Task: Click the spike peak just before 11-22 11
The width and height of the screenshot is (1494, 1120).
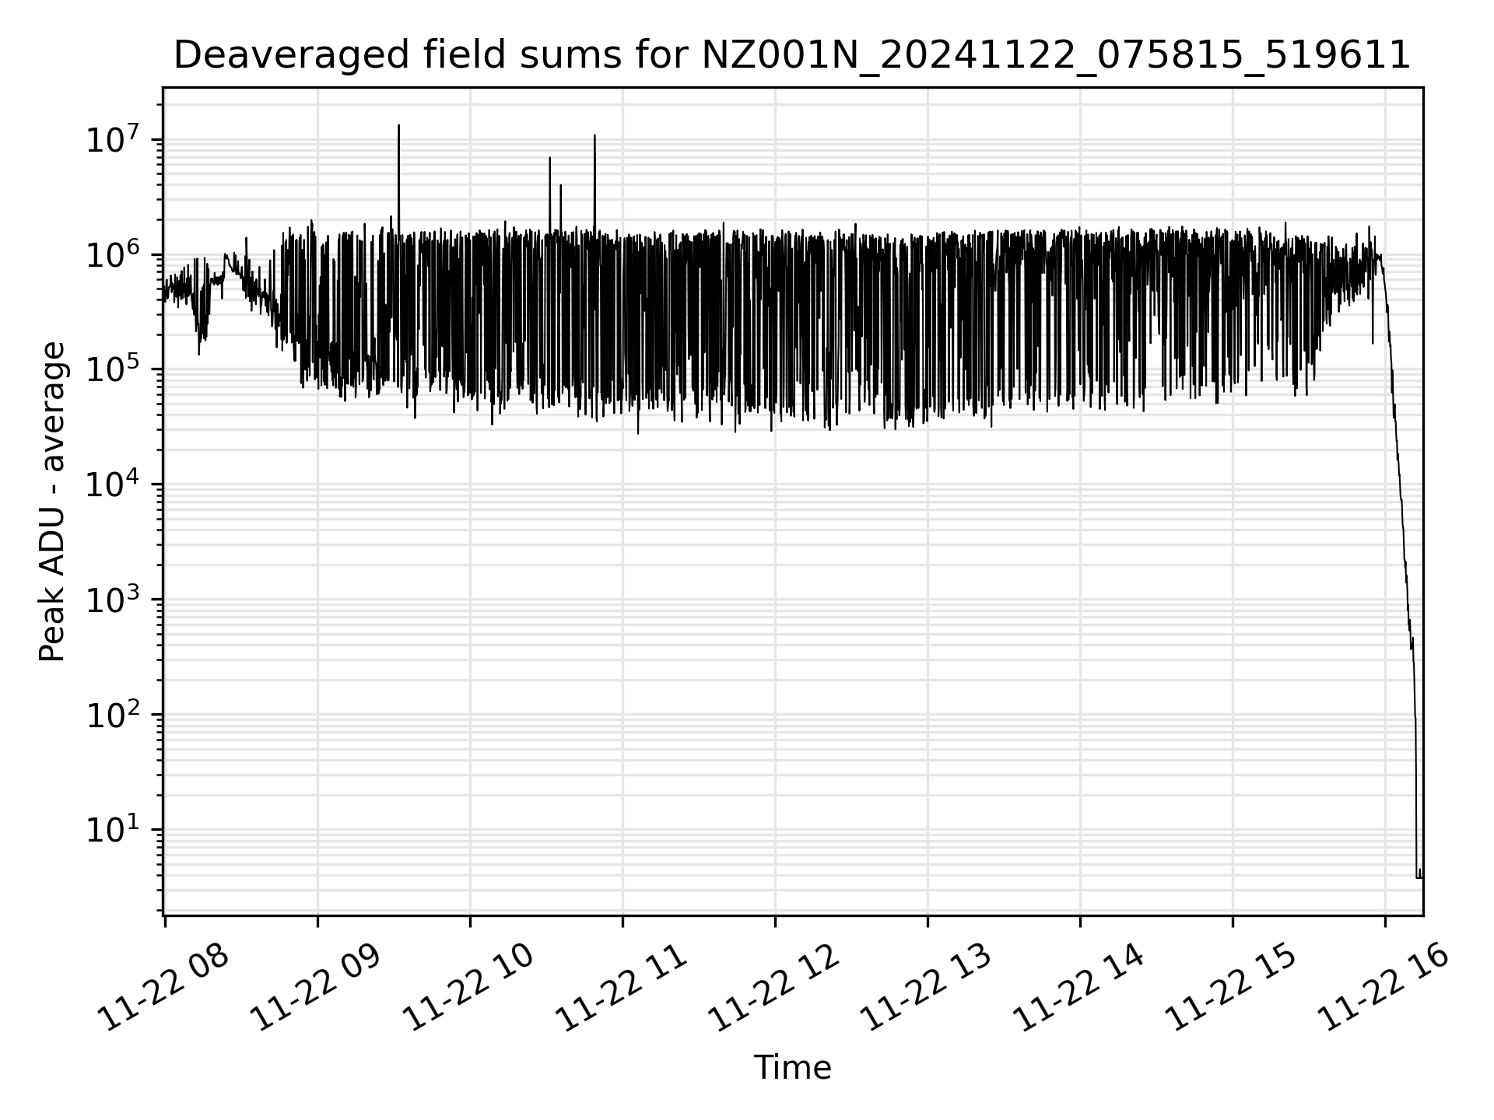Action: pos(594,136)
